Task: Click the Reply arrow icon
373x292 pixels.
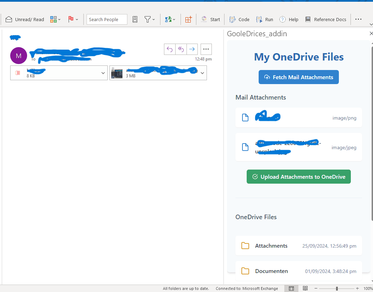Action: [x=170, y=49]
